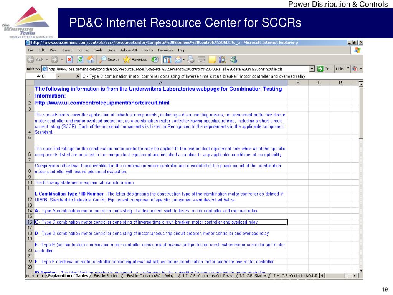Screen dimensions: 393x295
Task: Open the Messenger people icon
Action: coord(234,60)
